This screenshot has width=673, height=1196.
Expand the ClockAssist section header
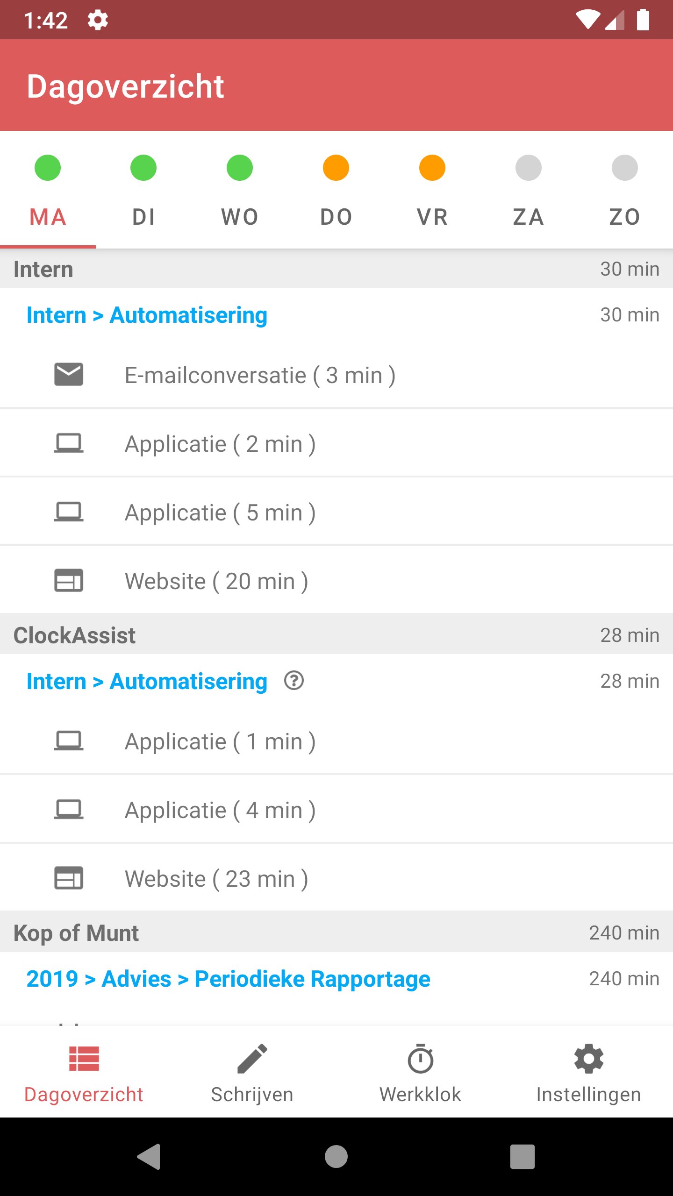point(74,635)
